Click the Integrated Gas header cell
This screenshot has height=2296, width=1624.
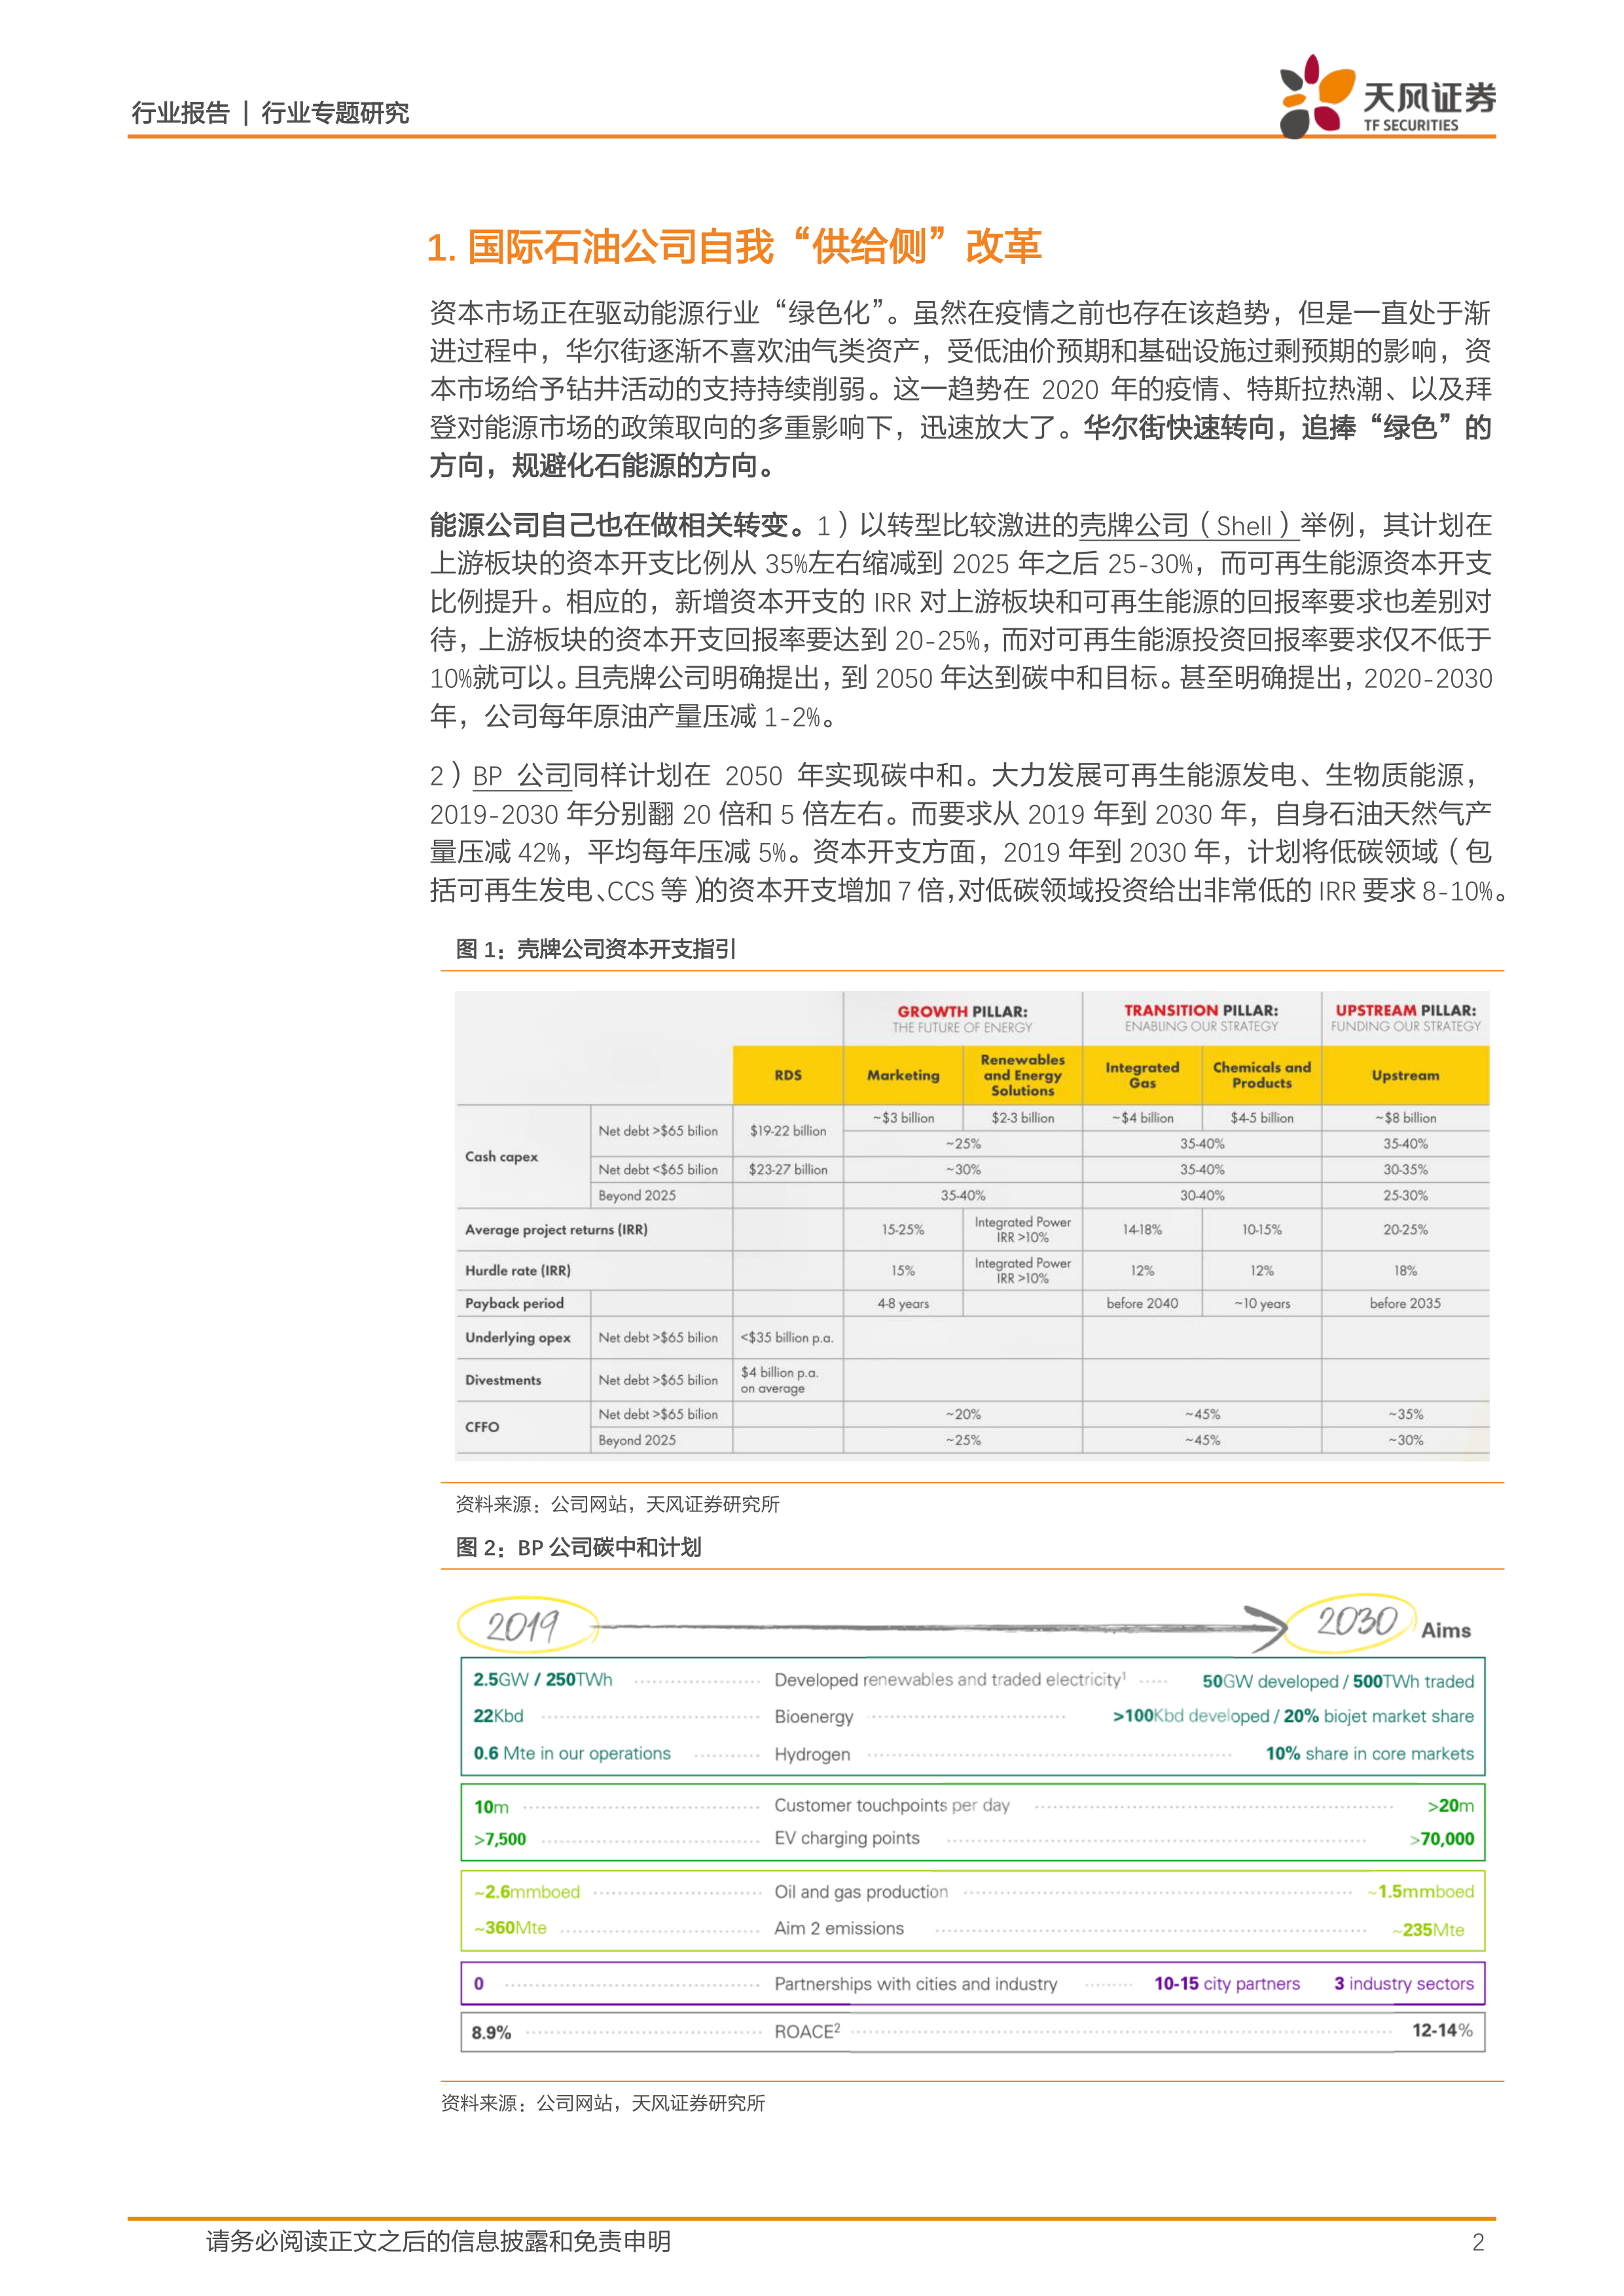click(x=1142, y=1075)
